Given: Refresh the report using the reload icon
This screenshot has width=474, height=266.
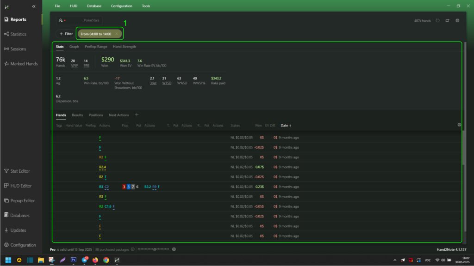Looking at the screenshot, I should pos(438,21).
